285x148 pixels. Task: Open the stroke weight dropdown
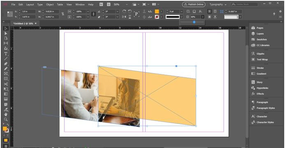181,11
